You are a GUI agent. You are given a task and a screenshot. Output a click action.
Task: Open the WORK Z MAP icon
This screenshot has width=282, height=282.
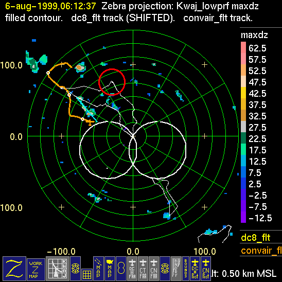click(x=36, y=270)
